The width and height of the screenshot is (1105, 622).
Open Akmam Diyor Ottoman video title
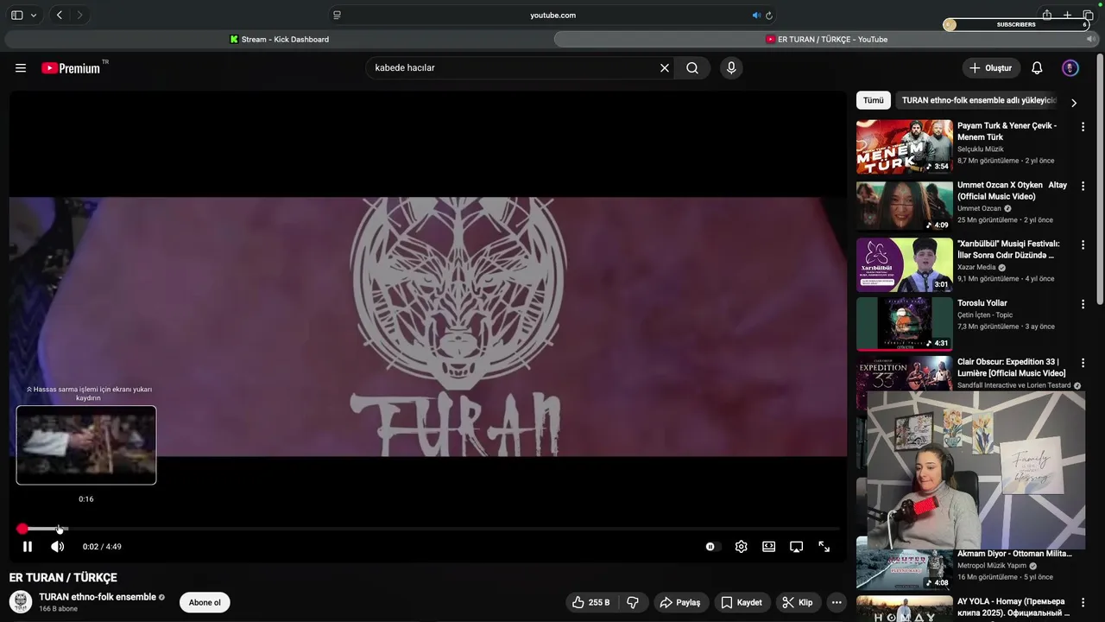click(1014, 554)
